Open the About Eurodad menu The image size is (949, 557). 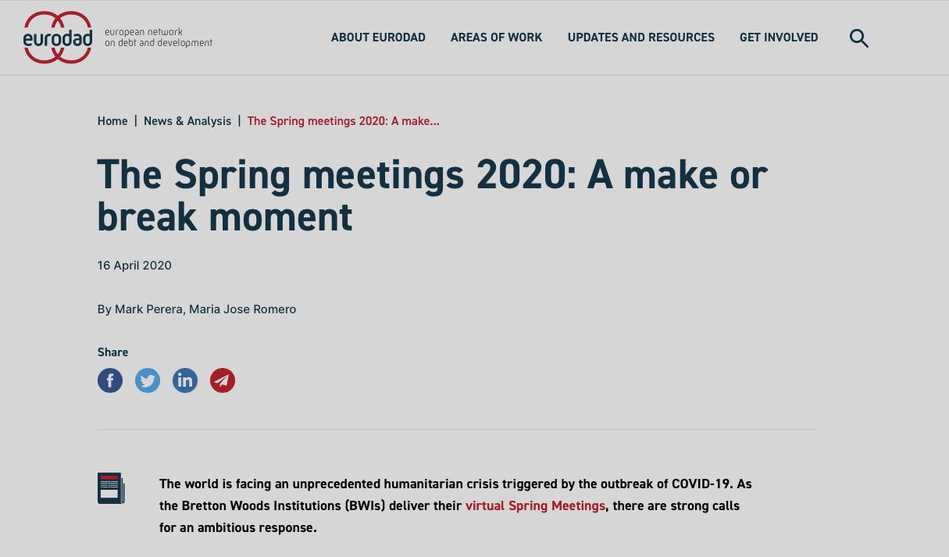(378, 37)
